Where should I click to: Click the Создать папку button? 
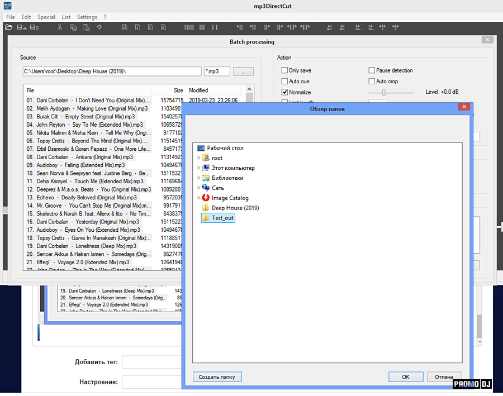coord(217,377)
